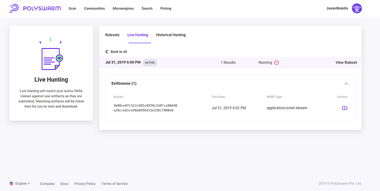Click the Live Hunting document illustration
The width and height of the screenshot is (380, 191).
(51, 54)
